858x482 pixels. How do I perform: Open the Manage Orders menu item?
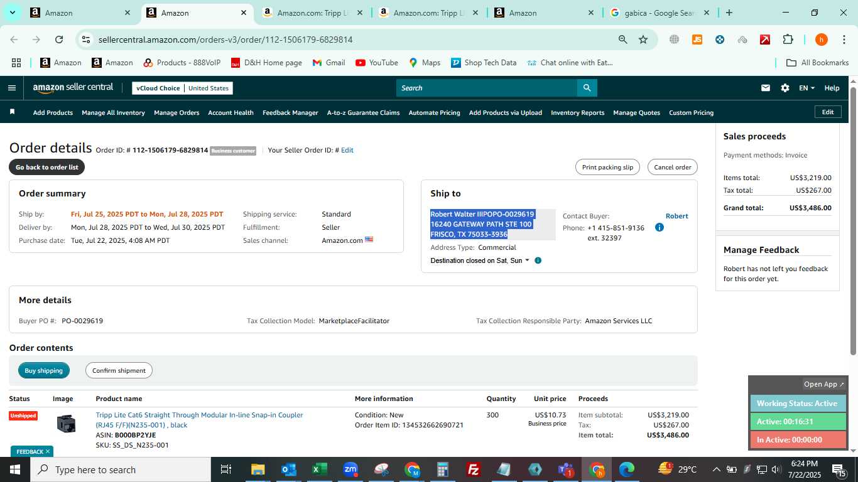176,113
